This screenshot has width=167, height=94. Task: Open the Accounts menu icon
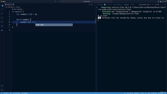pos(2,86)
